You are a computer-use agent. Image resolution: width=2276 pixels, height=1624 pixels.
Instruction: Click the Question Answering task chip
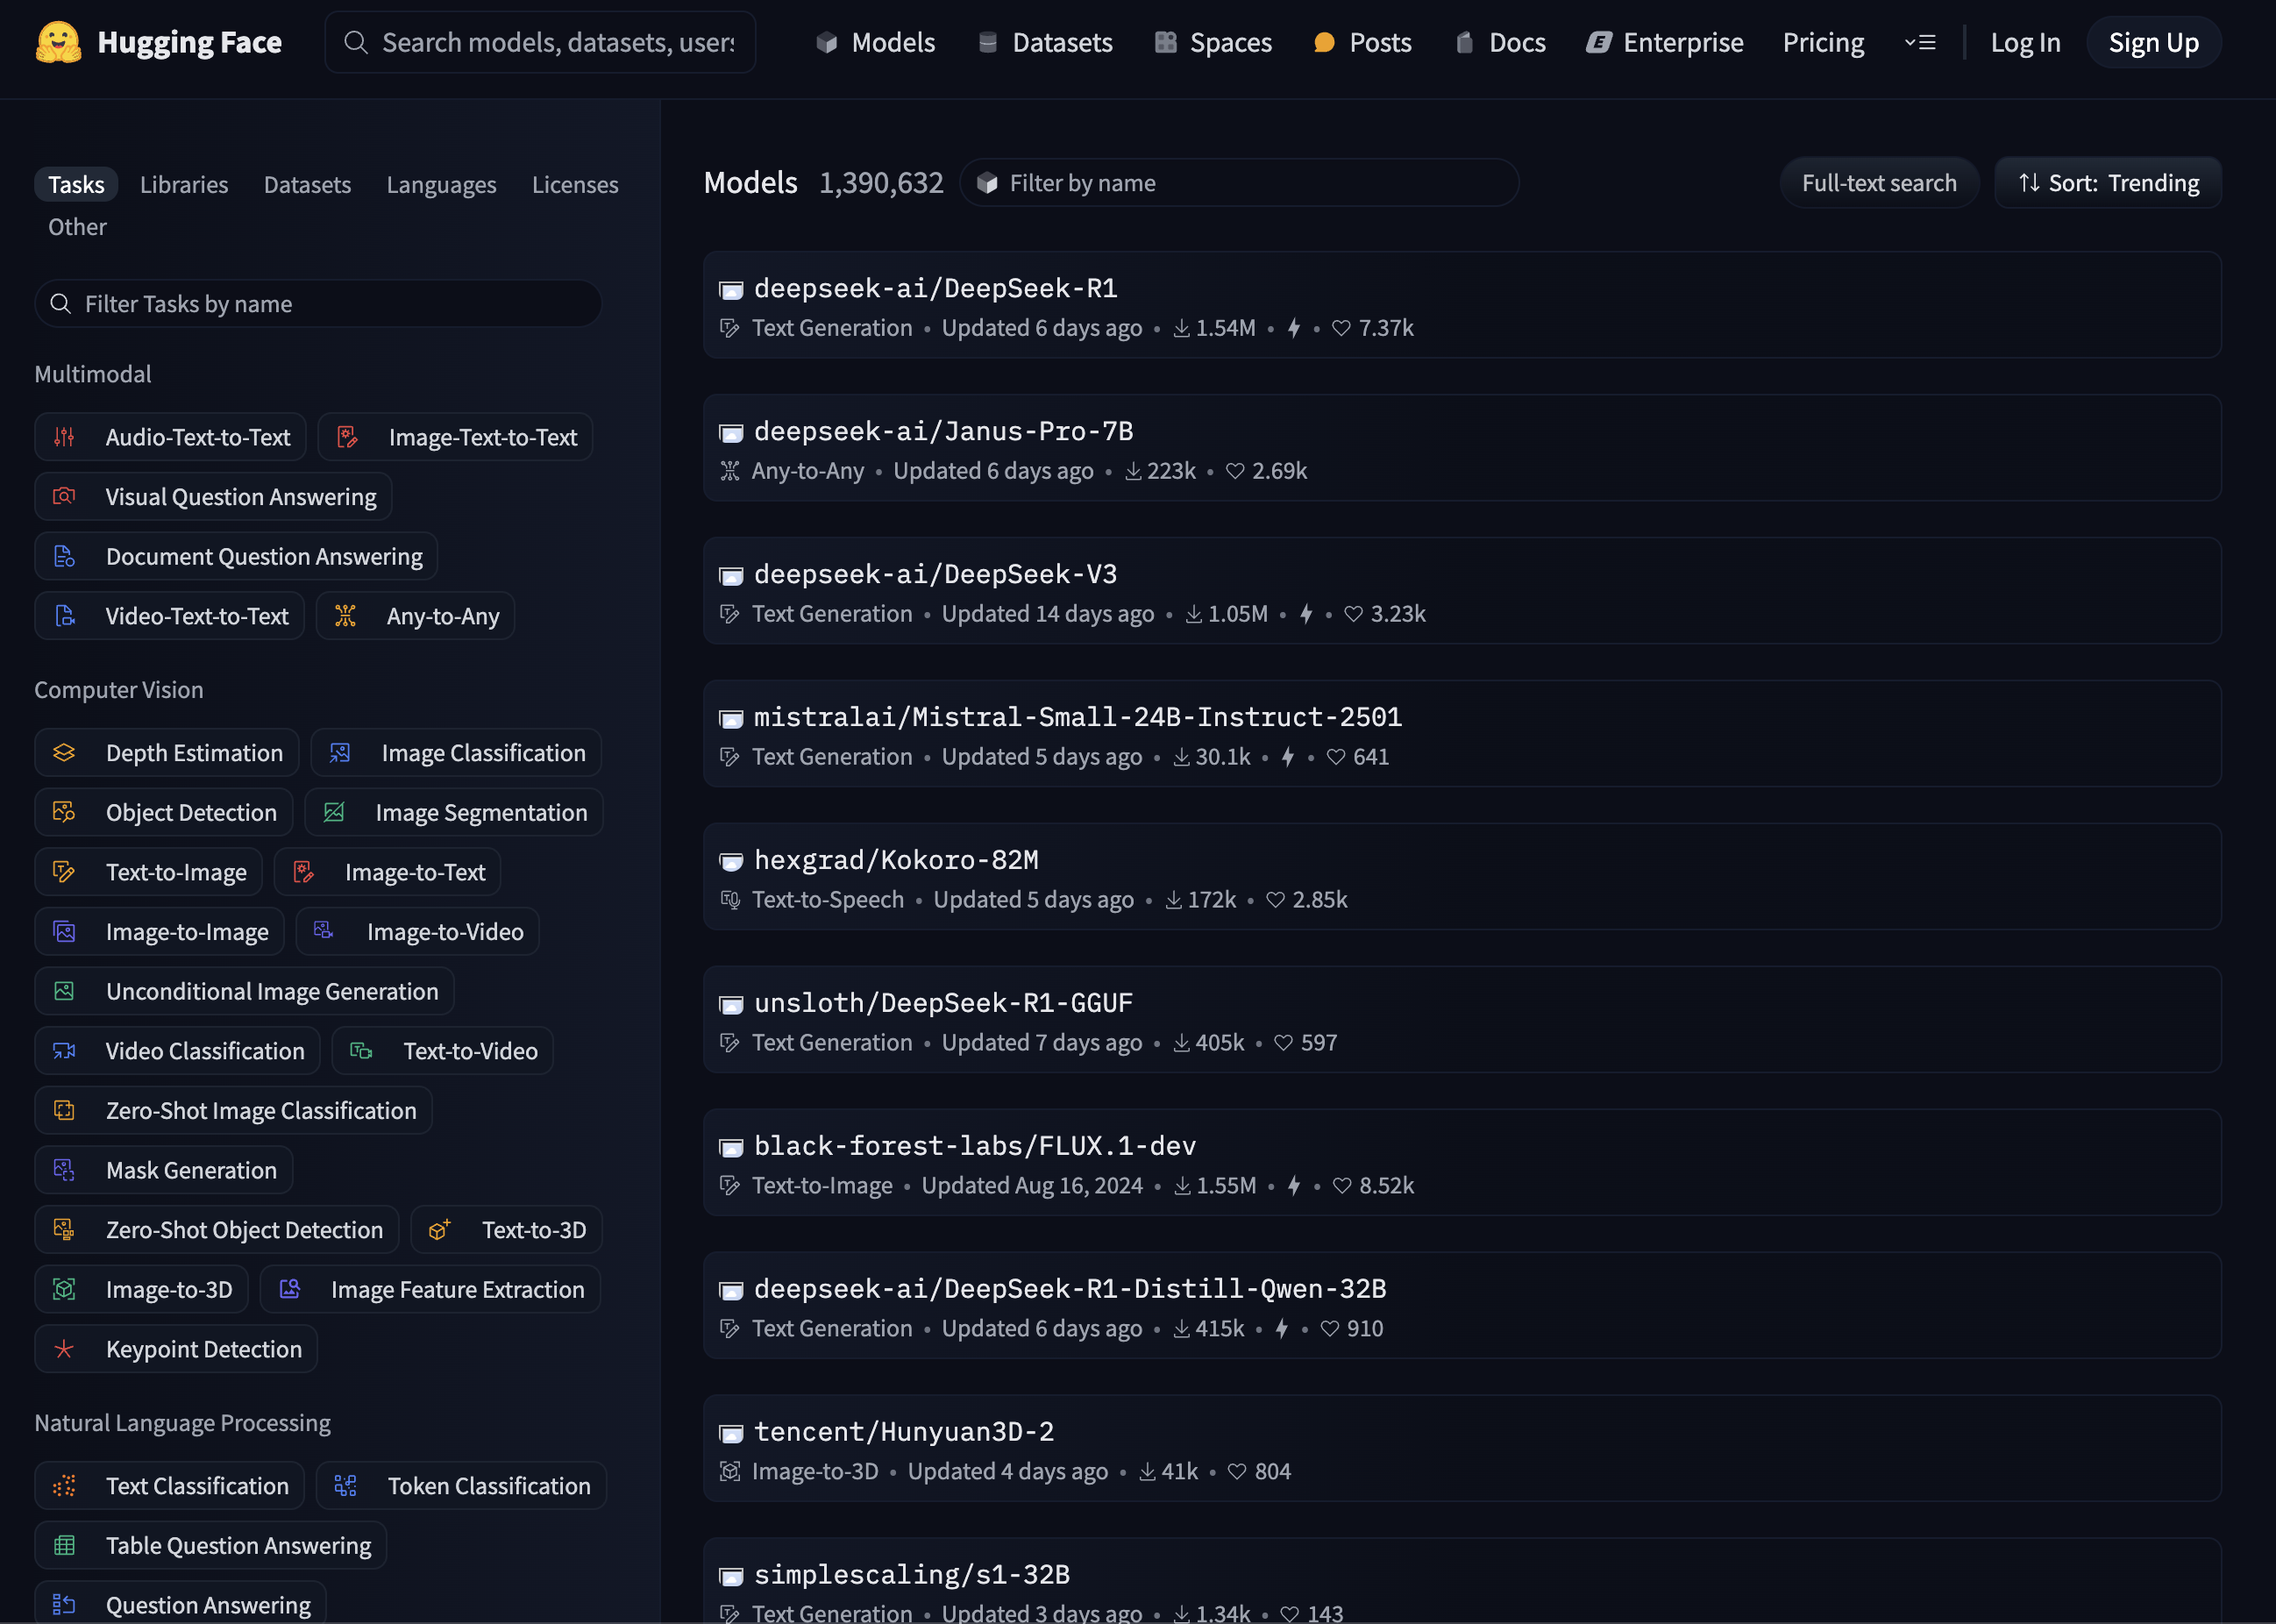(x=180, y=1602)
